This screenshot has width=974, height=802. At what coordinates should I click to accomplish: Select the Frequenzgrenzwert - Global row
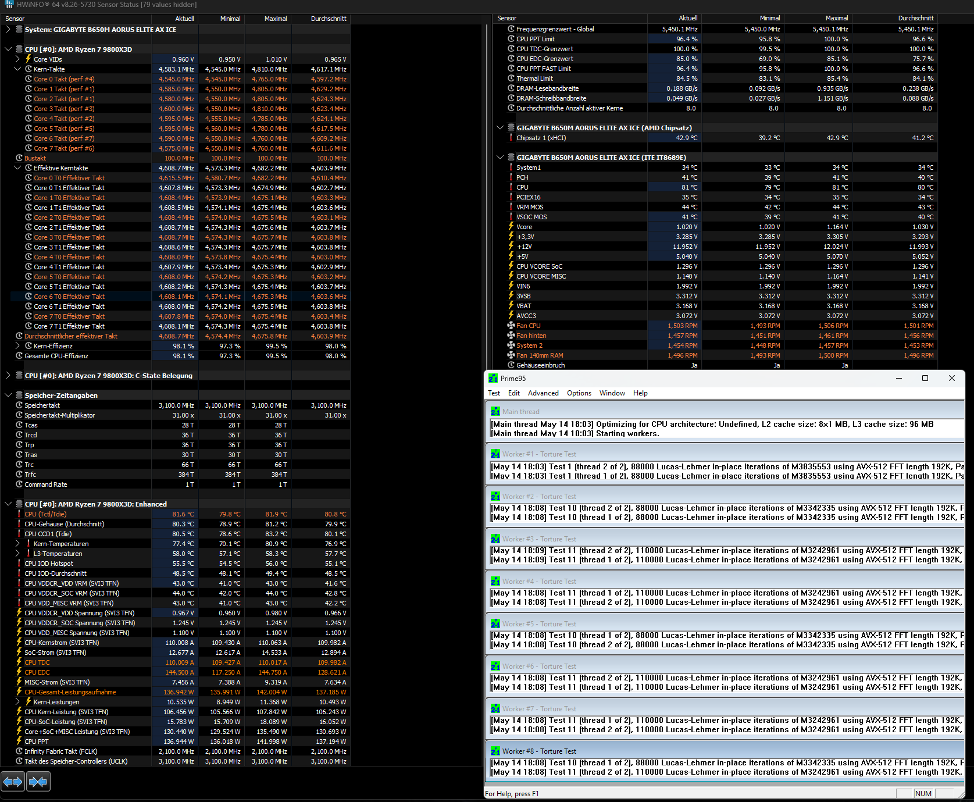[x=715, y=29]
